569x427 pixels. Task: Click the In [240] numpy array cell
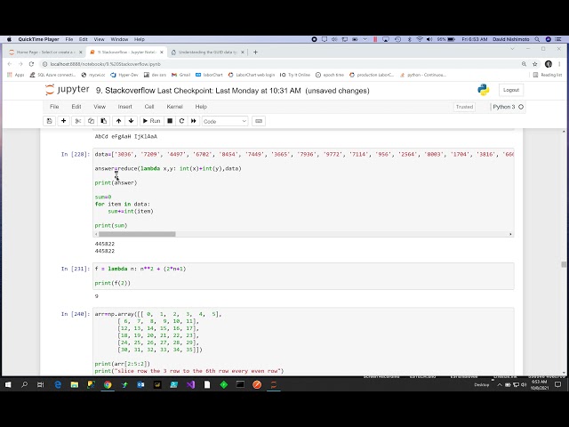(x=303, y=342)
